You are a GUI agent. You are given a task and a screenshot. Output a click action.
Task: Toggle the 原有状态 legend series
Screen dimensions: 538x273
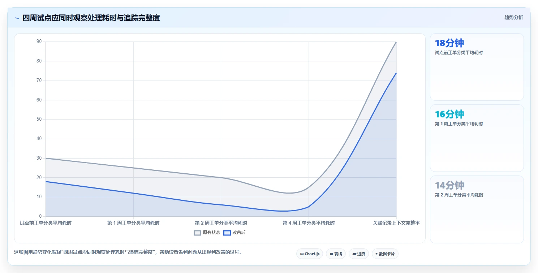207,233
